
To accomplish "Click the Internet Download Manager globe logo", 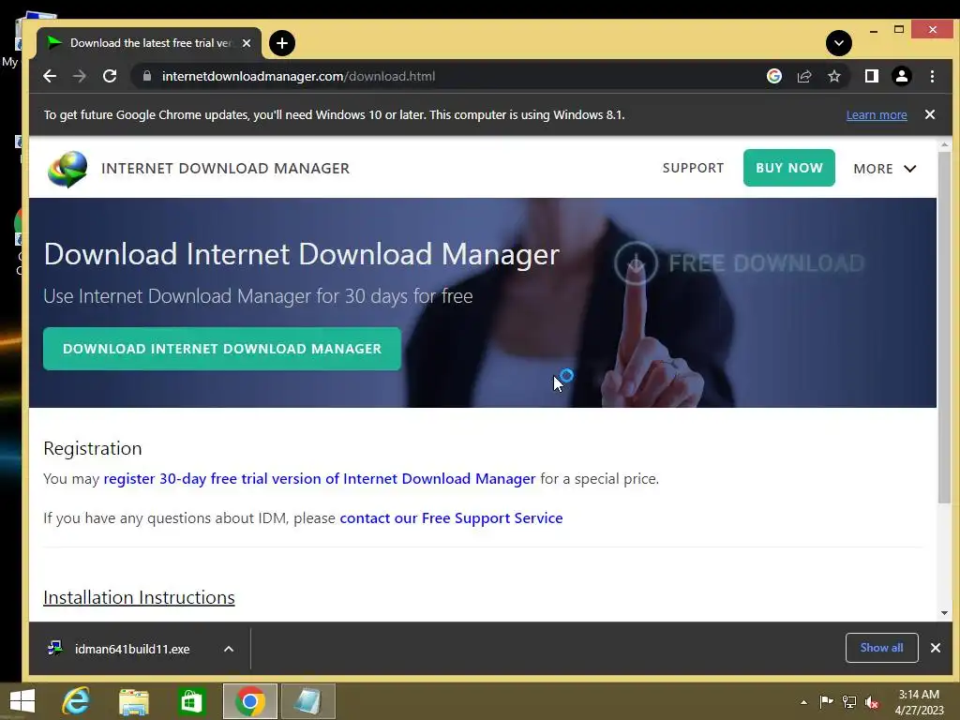I will pos(67,169).
